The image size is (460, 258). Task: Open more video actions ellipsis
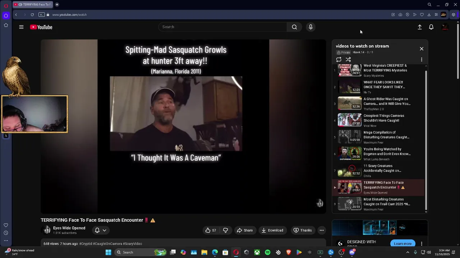click(x=322, y=230)
